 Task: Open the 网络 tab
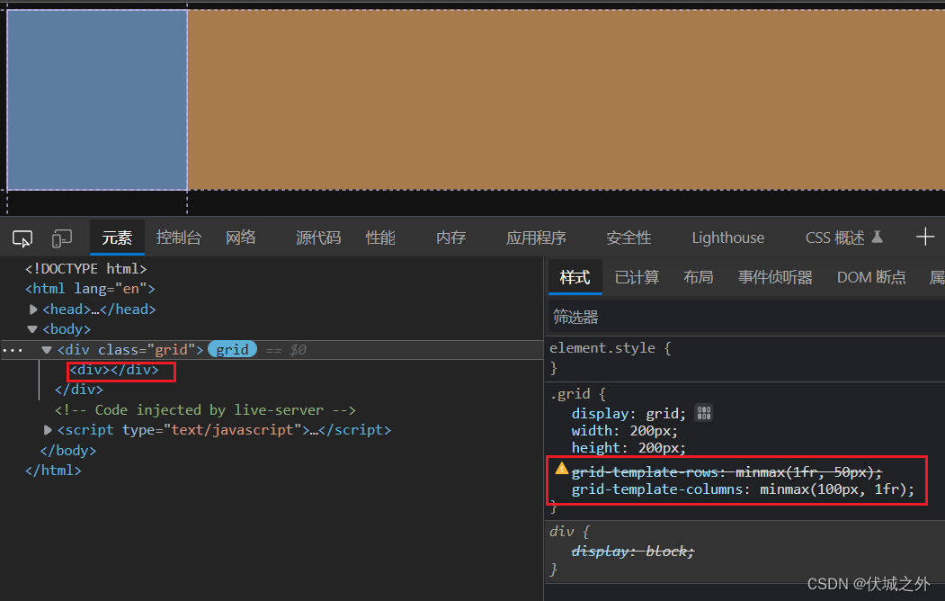(x=240, y=238)
